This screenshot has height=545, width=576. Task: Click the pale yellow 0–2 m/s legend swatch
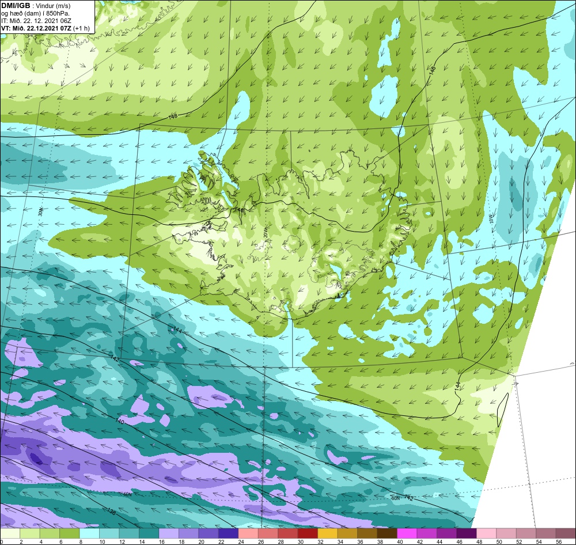10,533
